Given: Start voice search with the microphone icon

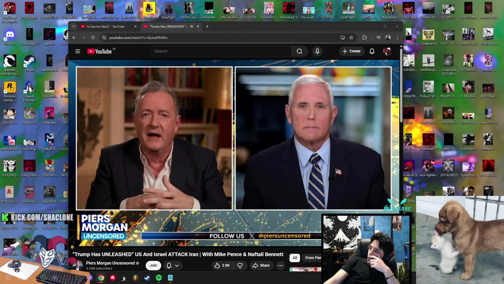Looking at the screenshot, I should coord(317,51).
